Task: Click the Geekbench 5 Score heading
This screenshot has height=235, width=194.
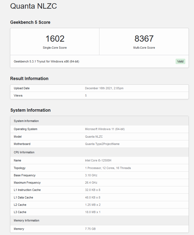Action: tap(30, 22)
